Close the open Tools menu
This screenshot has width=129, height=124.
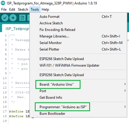tap(35, 10)
